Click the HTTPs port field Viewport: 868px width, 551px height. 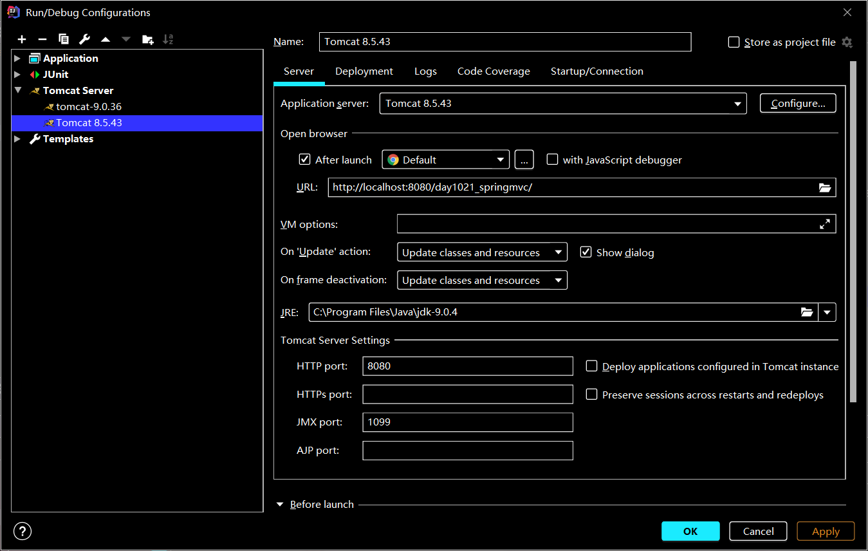pyautogui.click(x=468, y=395)
